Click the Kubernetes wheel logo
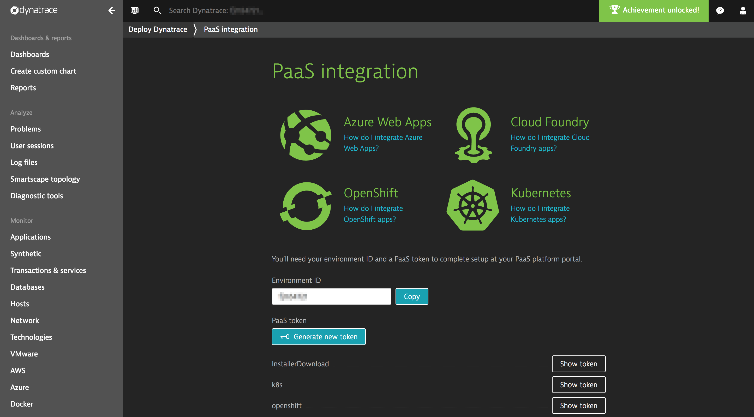 (473, 205)
